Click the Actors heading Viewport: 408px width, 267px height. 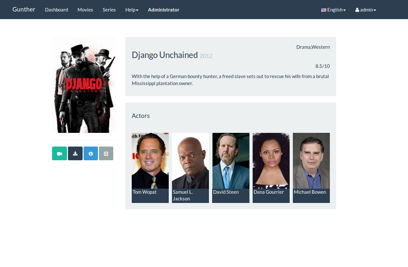(x=141, y=116)
